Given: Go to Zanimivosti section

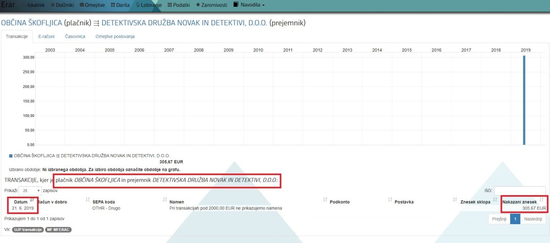Looking at the screenshot, I should point(211,5).
